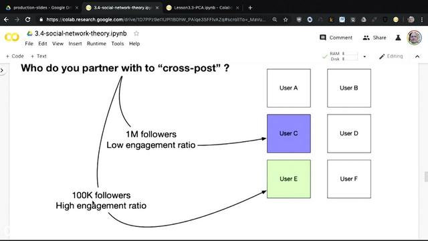
Task: Reload the Colab page
Action: coord(28,19)
